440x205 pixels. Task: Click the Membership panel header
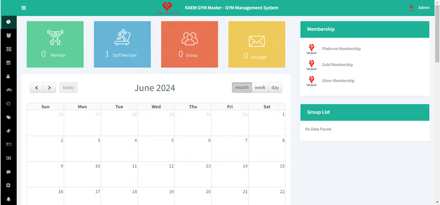(365, 29)
